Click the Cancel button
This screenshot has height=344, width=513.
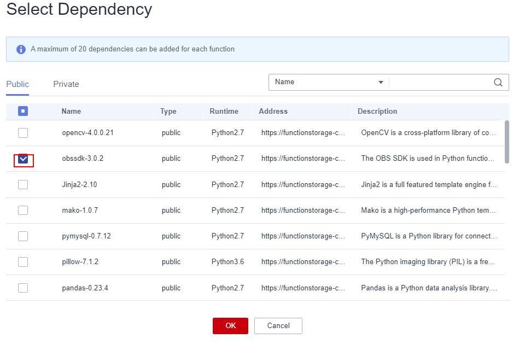point(278,326)
